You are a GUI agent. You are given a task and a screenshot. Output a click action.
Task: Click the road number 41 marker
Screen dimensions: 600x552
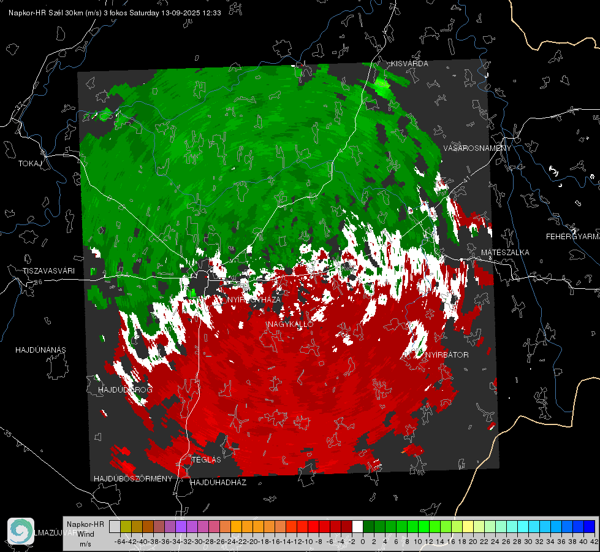click(466, 179)
